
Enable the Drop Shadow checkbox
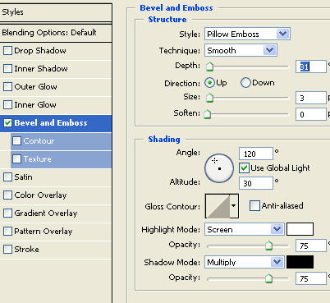coord(7,51)
